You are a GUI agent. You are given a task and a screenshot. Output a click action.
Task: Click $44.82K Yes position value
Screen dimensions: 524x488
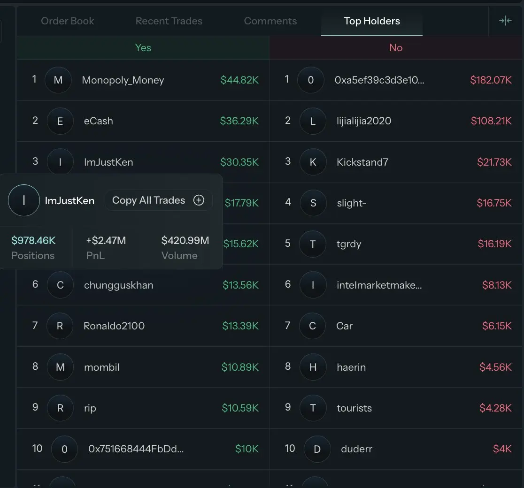(239, 80)
